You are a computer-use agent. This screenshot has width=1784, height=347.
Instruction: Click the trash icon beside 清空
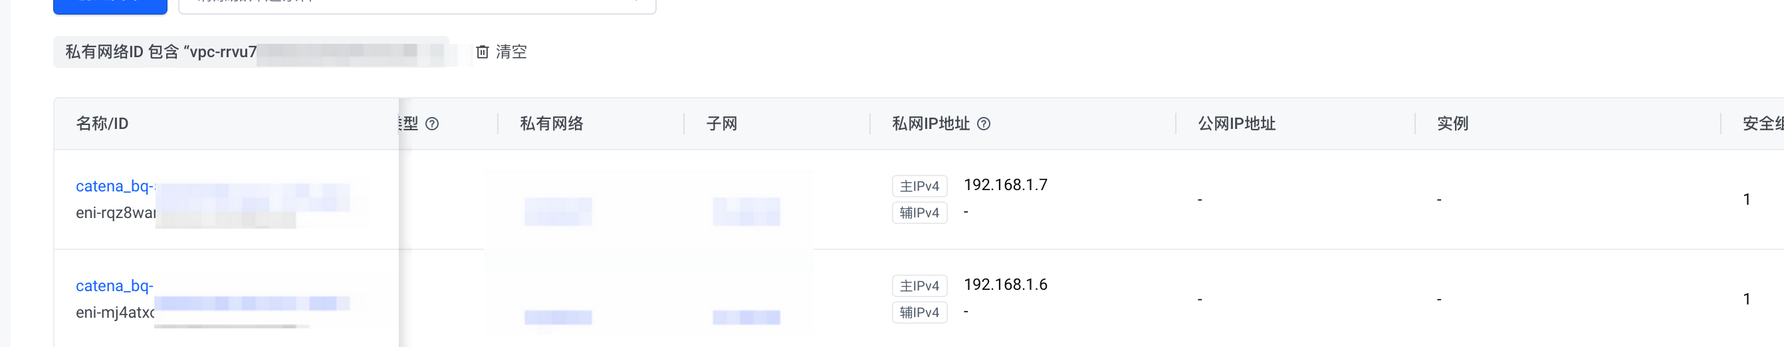pos(482,52)
